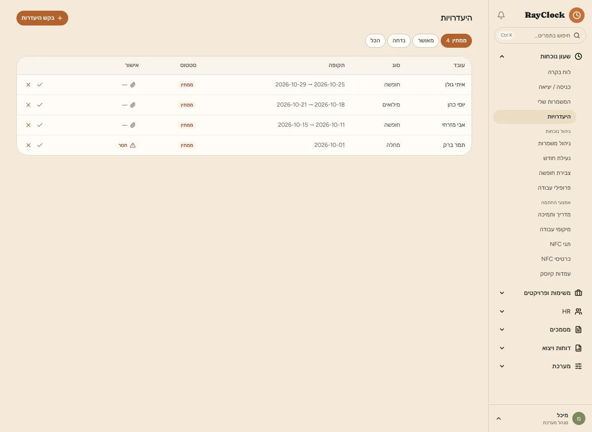Select the נדחה filter tab
This screenshot has width=592, height=432.
[399, 41]
